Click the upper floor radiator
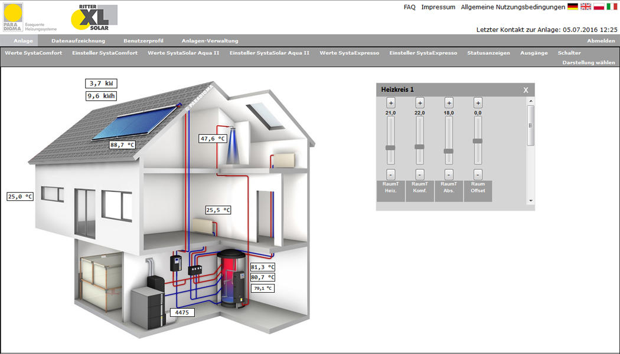 pos(284,160)
